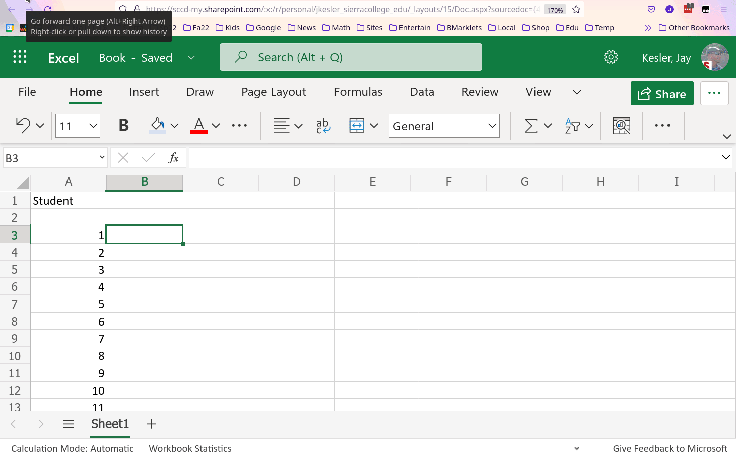Screen dimensions: 736x457
Task: Open the browser hamburger menu
Action: [x=724, y=9]
